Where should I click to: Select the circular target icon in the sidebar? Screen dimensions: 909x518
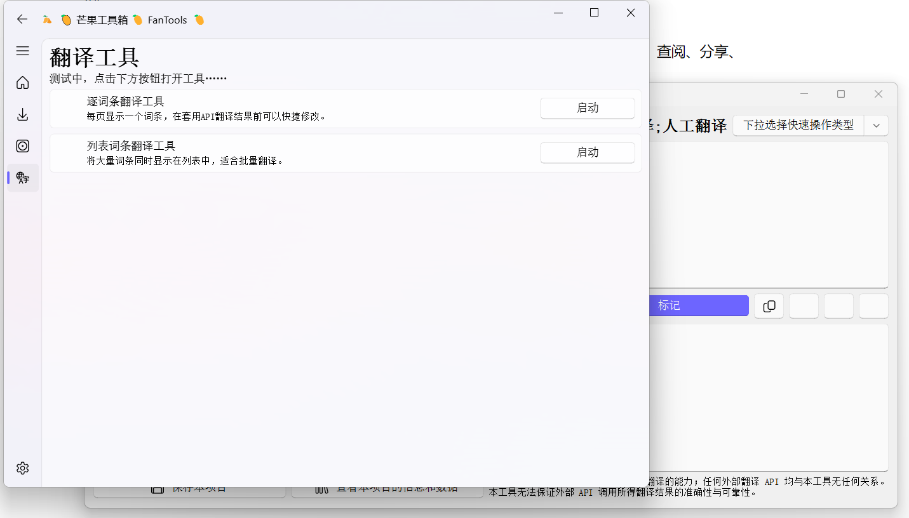[23, 146]
